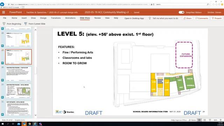
Task: Click transition marker under slide 30 thumbnail
Action: click(2, 80)
